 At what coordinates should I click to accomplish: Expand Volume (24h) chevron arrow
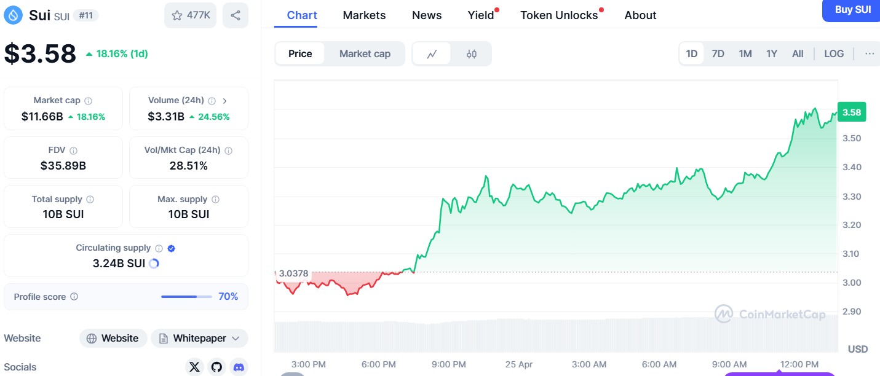225,101
